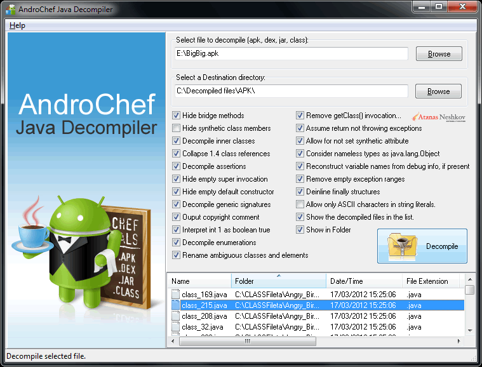Screen dimensions: 482x367
Task: Select class_32.java in the file list
Action: [x=203, y=327]
